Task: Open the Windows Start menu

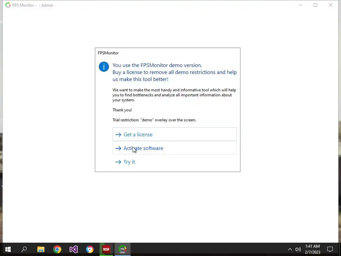Action: point(8,249)
